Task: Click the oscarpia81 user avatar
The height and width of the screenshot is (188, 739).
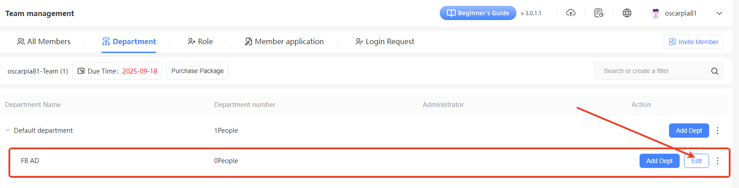Action: click(x=655, y=13)
